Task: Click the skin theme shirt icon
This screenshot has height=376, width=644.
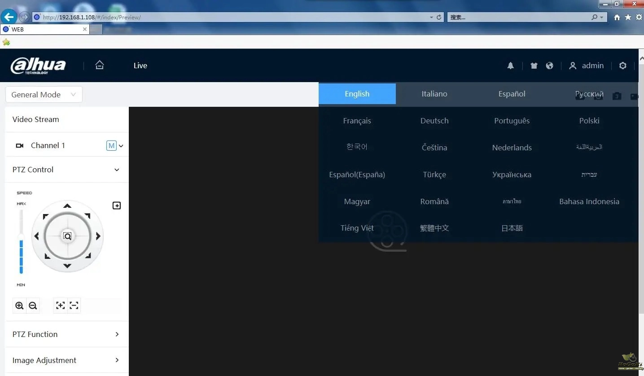Action: tap(534, 66)
